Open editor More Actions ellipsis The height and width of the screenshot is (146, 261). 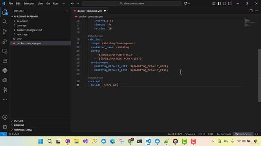coord(257,11)
